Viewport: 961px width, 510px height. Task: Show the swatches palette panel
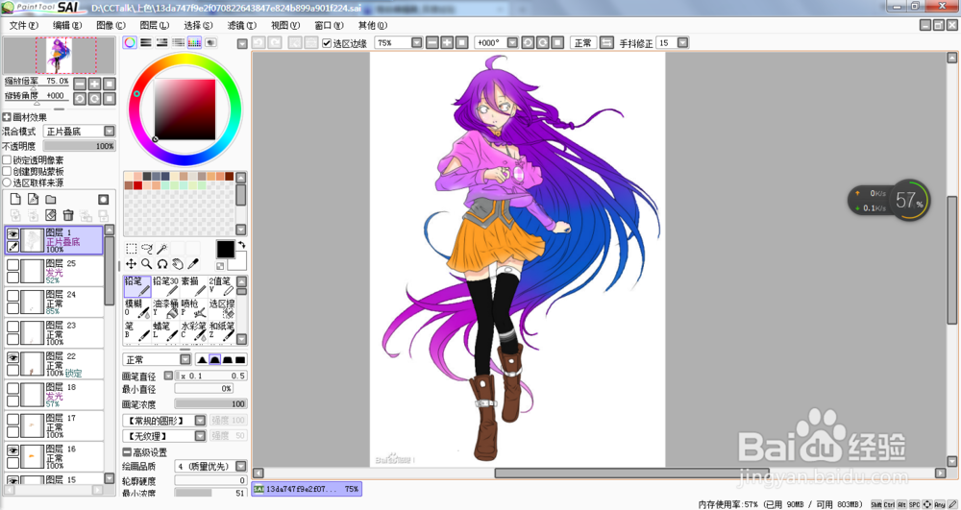pos(194,42)
